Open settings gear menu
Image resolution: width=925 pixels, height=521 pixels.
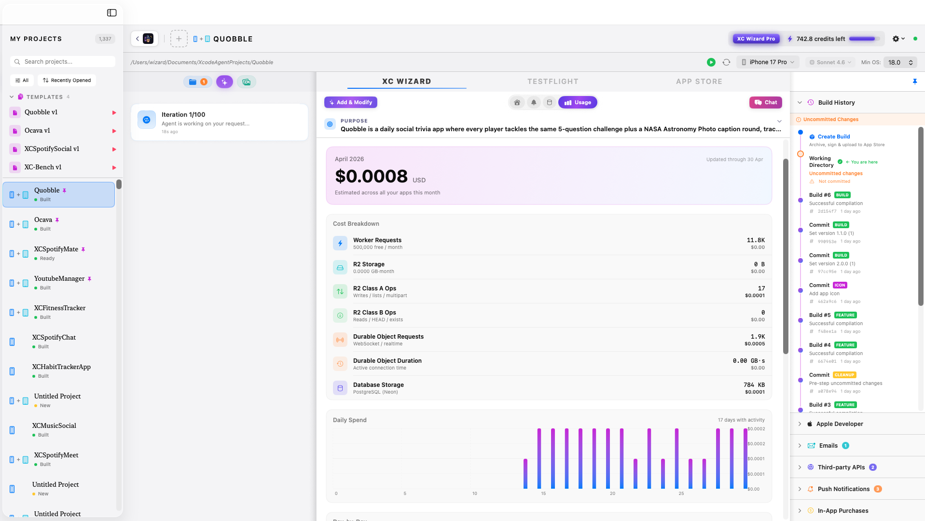click(x=898, y=39)
